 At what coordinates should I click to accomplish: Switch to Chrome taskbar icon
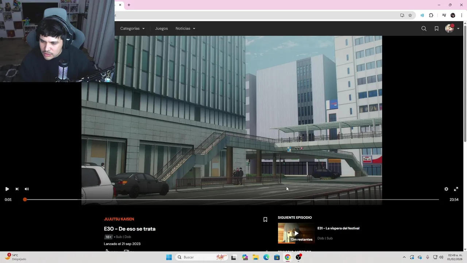coord(287,257)
